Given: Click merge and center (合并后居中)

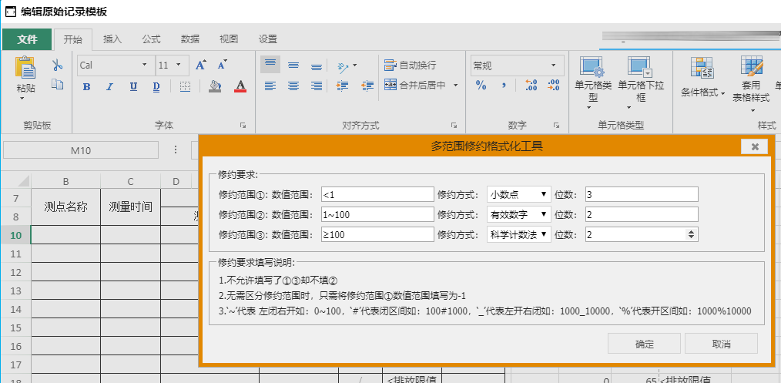Looking at the screenshot, I should point(414,86).
